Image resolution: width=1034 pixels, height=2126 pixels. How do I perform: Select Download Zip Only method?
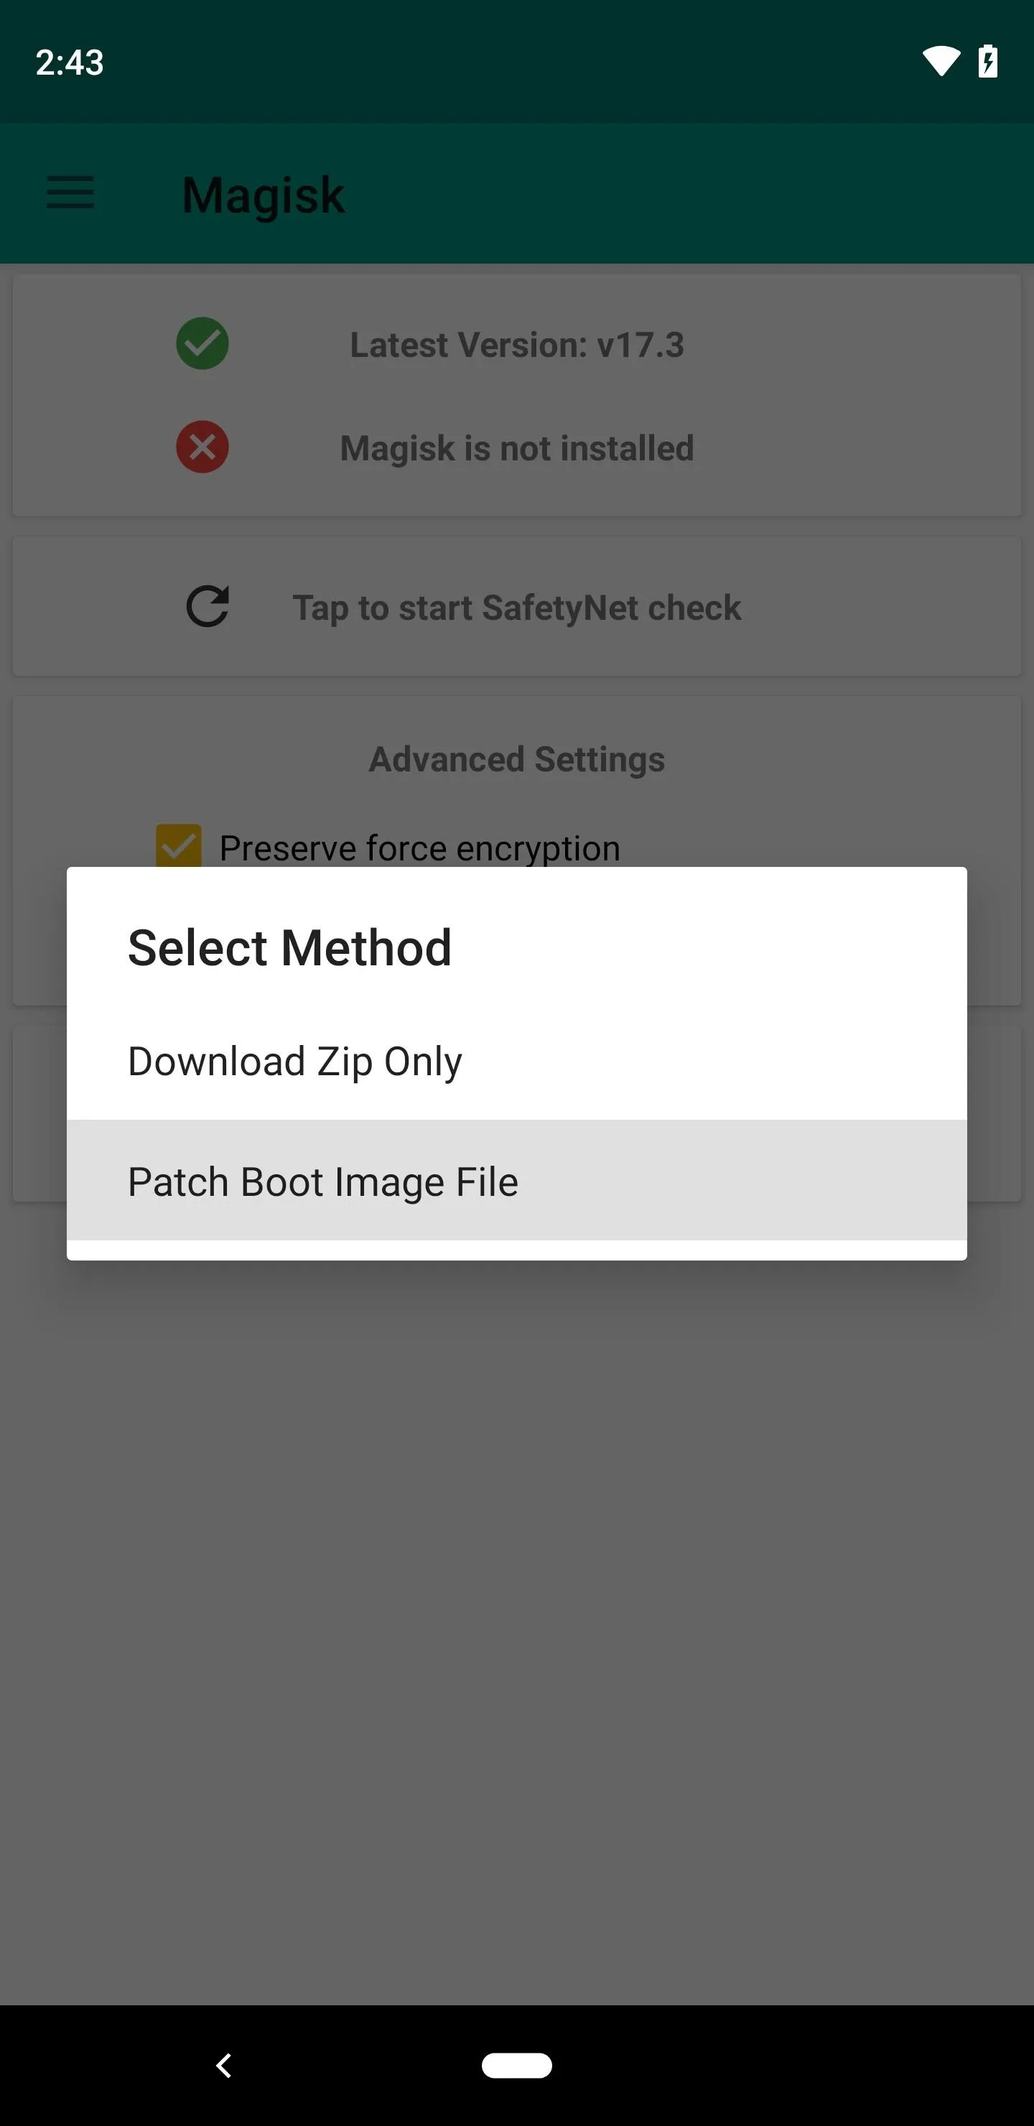coord(516,1061)
